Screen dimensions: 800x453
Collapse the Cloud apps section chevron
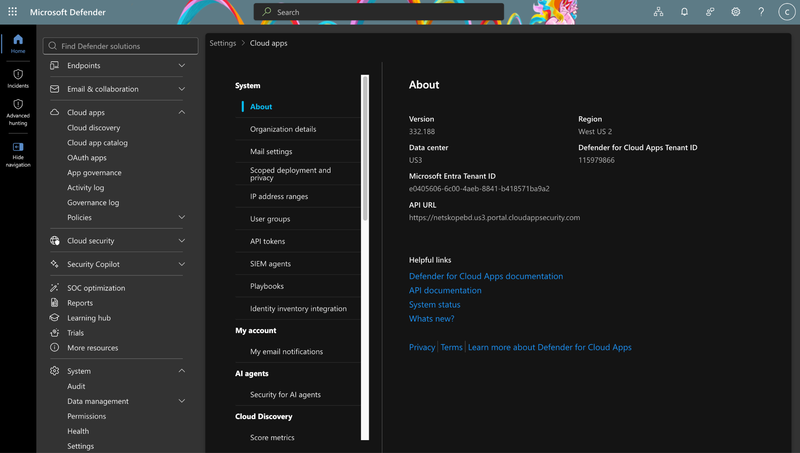pyautogui.click(x=182, y=112)
